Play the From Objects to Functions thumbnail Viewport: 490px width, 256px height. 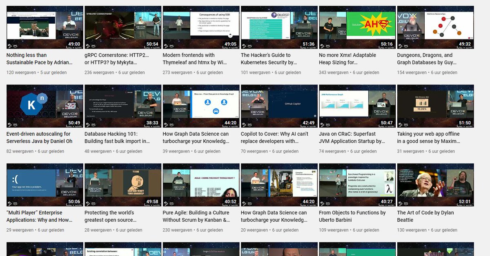pyautogui.click(x=357, y=185)
